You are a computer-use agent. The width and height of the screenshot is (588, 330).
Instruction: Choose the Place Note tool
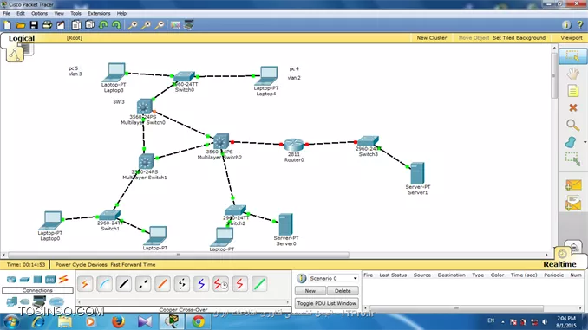coord(572,91)
